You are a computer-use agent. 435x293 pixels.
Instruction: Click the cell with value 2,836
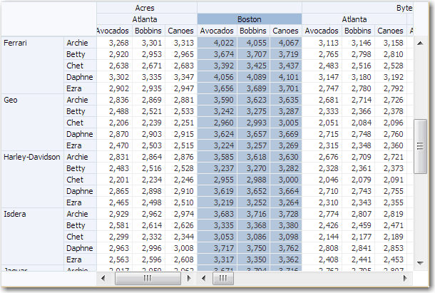coord(115,100)
